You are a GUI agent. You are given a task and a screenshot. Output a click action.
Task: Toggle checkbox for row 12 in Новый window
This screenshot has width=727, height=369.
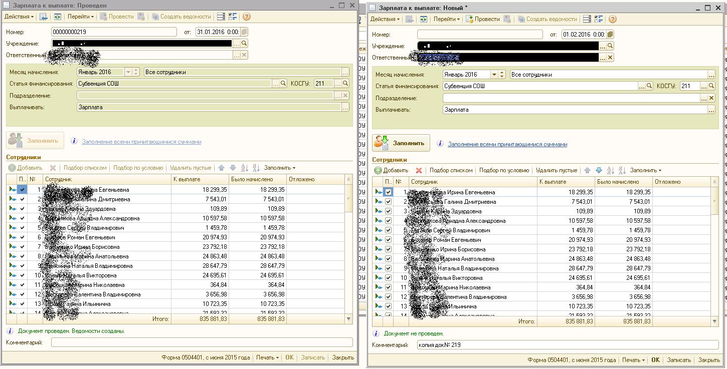point(388,297)
